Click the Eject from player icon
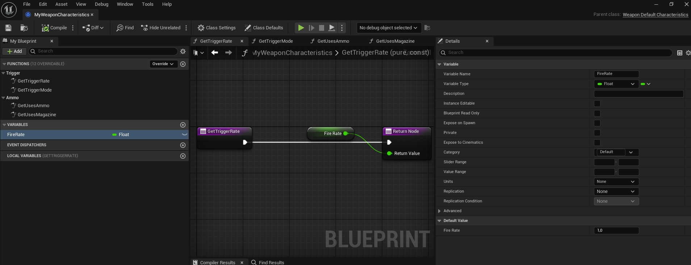 [332, 28]
